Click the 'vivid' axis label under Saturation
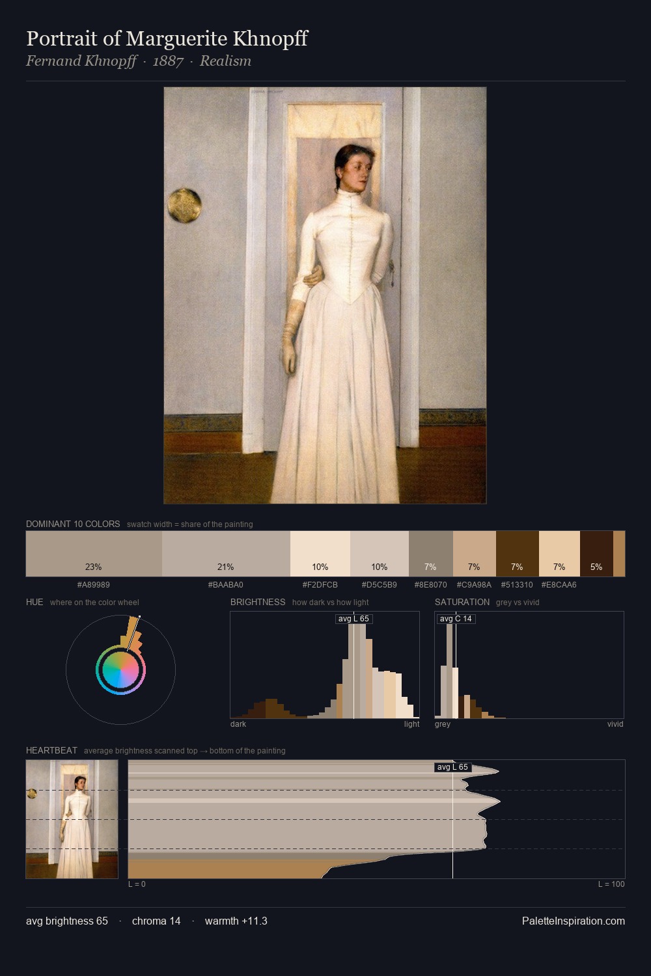Screen dimensions: 651x976 click(x=615, y=724)
